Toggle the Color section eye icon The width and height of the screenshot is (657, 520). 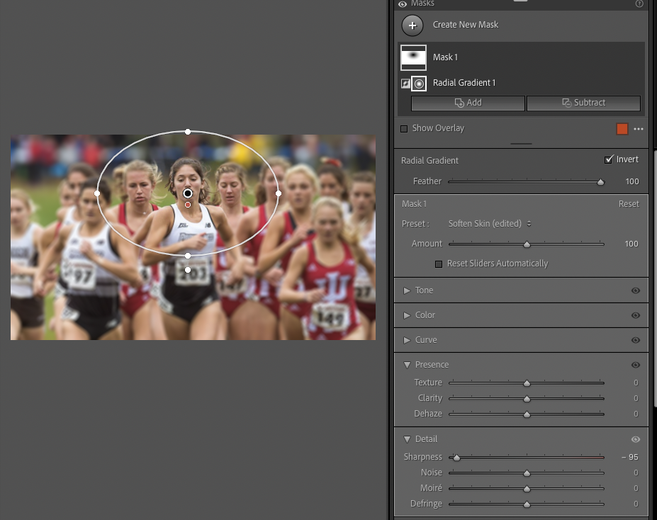pos(636,315)
